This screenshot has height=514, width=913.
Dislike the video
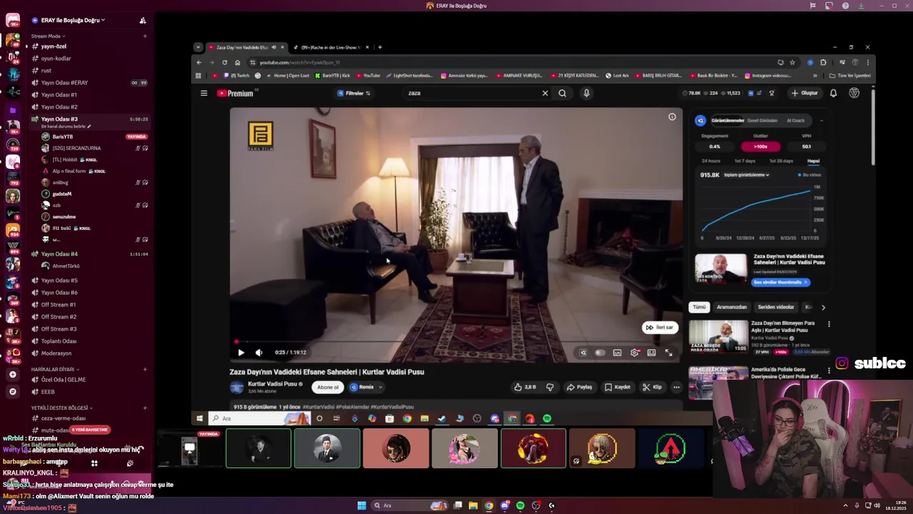click(x=550, y=387)
